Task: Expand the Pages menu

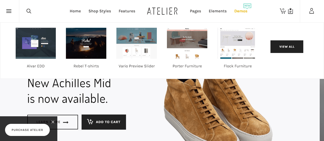Action: coord(195,11)
